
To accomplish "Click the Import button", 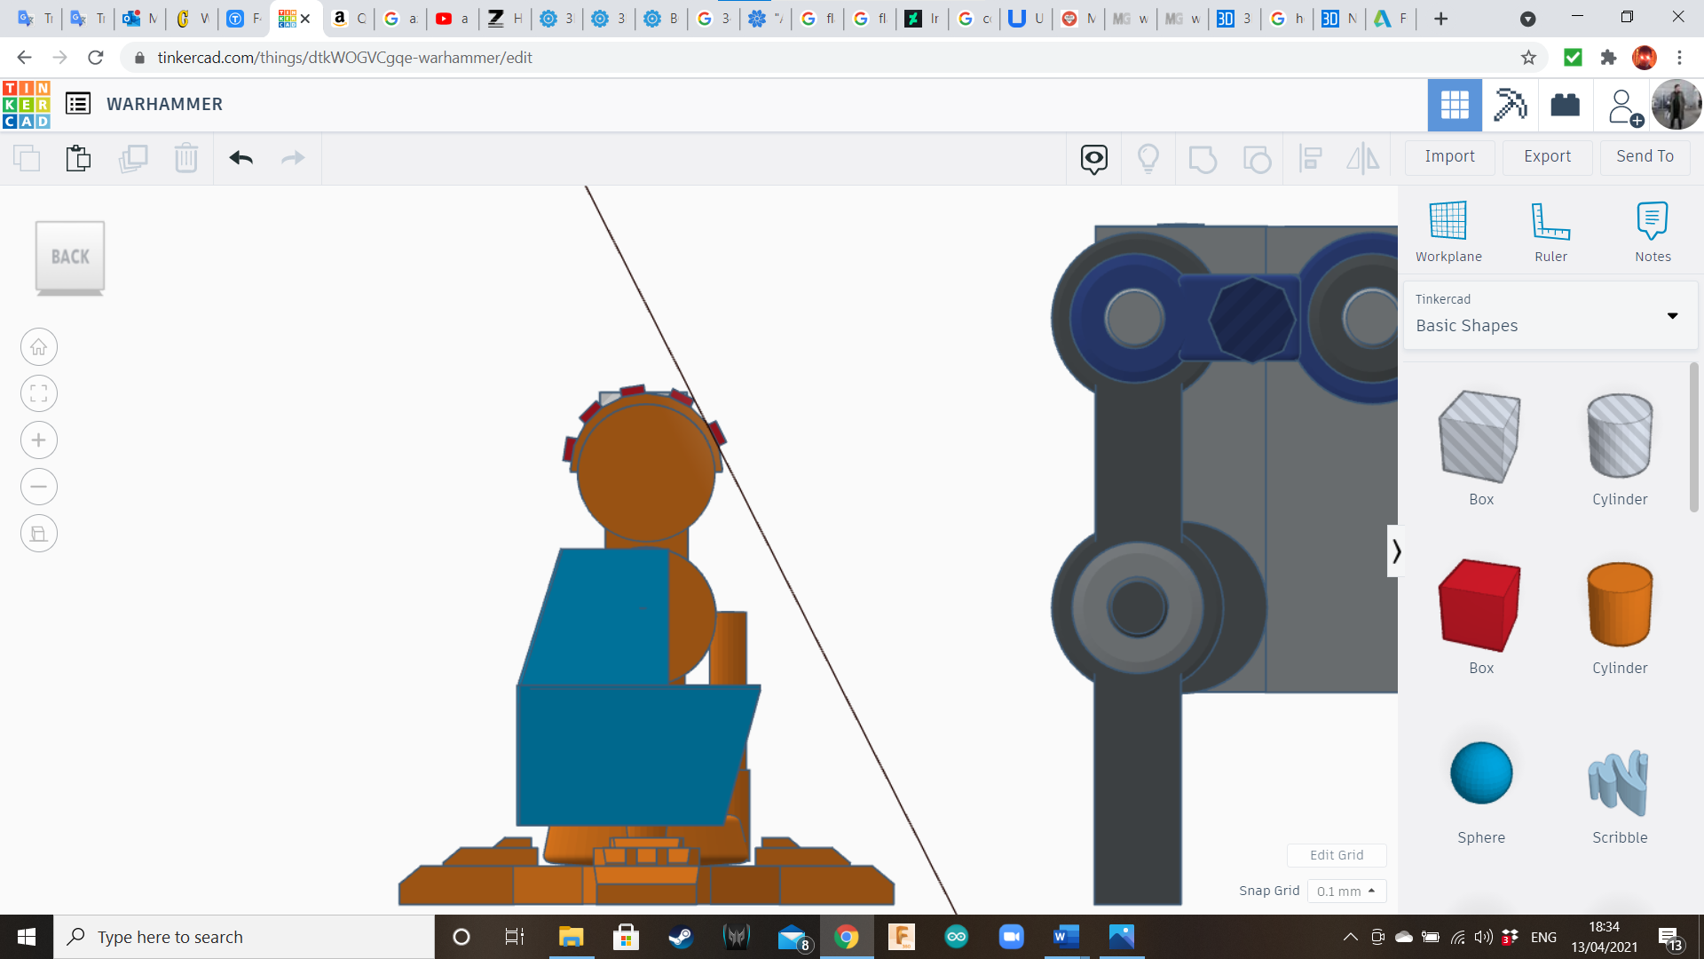I will point(1449,156).
